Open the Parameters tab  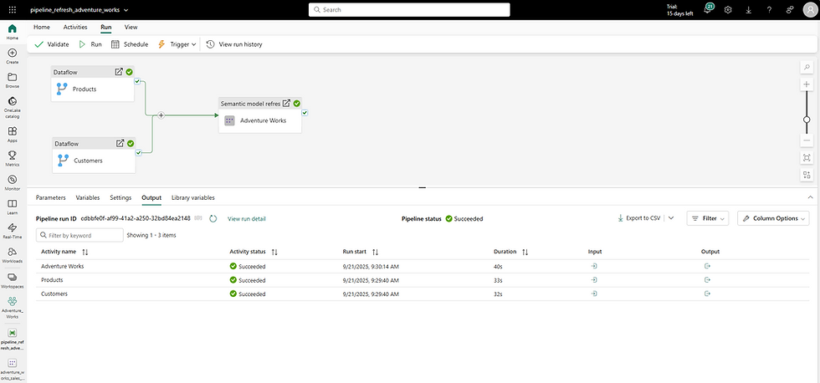coord(51,197)
